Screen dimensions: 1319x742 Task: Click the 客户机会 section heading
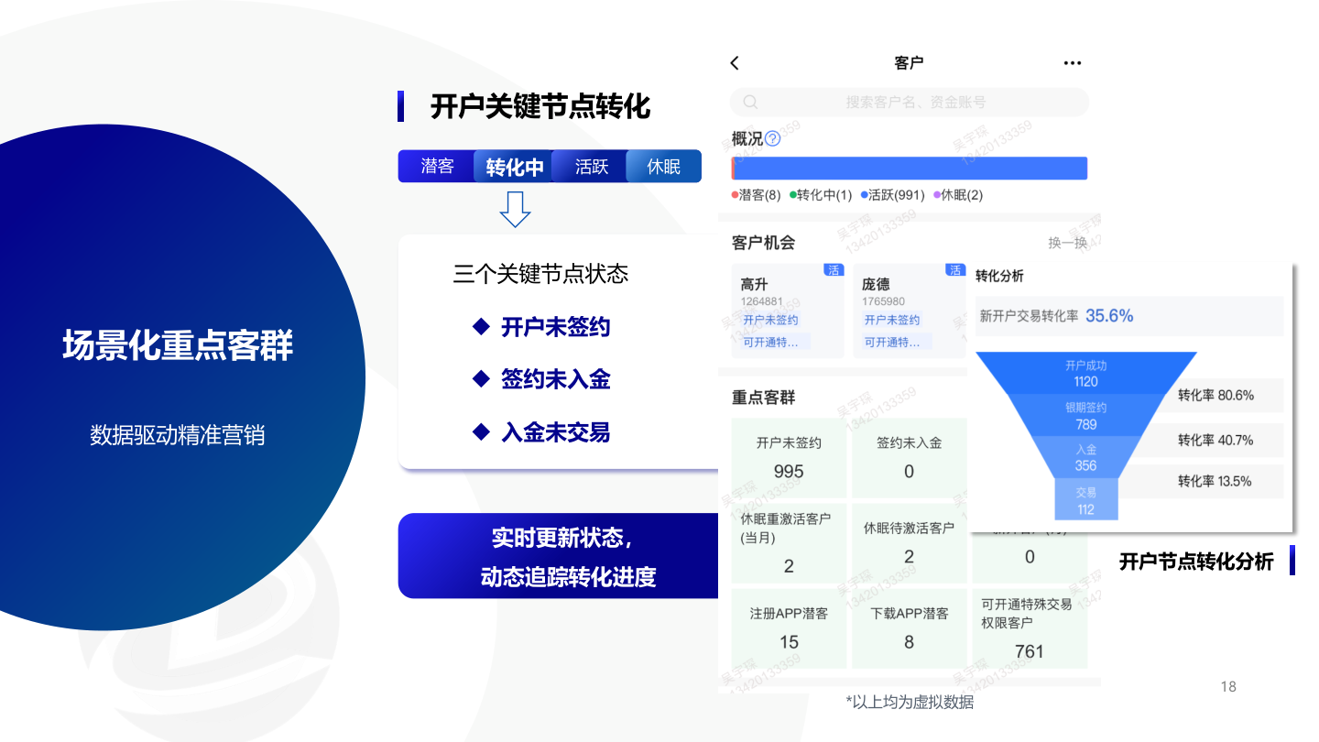[763, 243]
